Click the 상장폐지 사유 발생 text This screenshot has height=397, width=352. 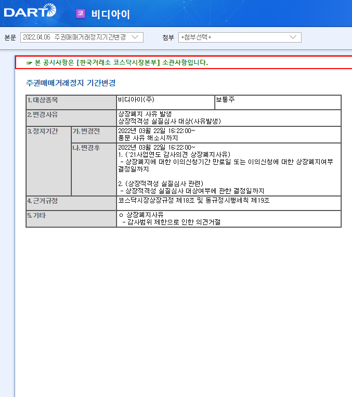(145, 114)
